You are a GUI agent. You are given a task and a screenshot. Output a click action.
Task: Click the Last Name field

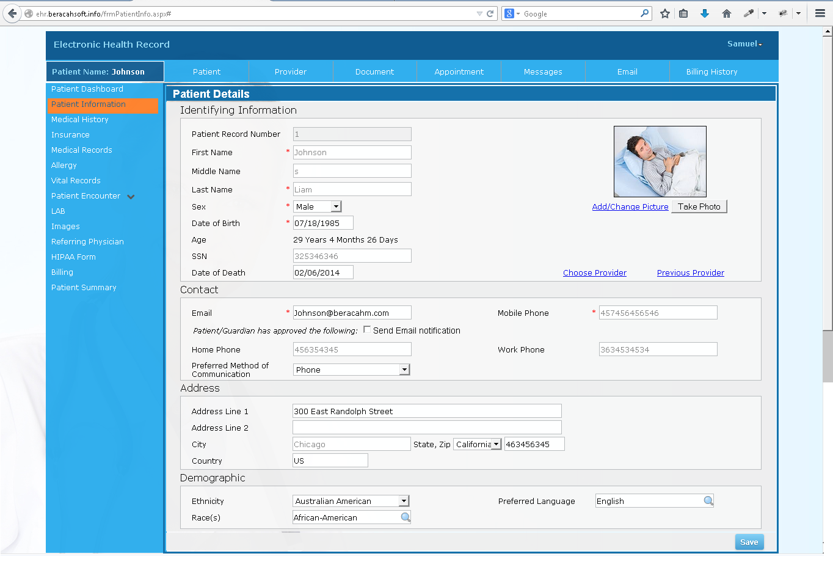click(x=352, y=189)
